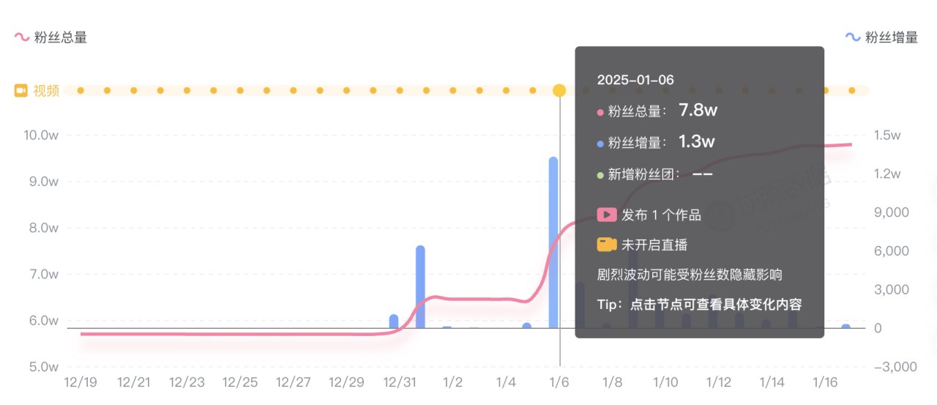937x405 pixels.
Task: Click the tiny blue bar at 1/17
Action: pyautogui.click(x=845, y=327)
